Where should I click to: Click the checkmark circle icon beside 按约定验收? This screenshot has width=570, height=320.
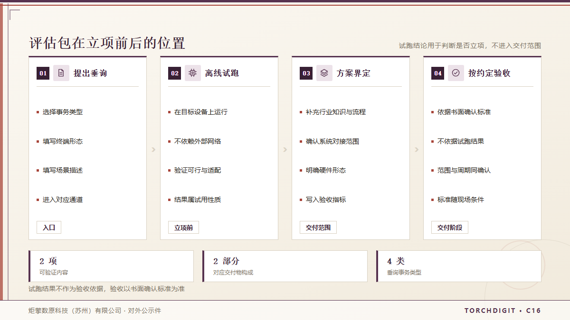[x=456, y=73]
